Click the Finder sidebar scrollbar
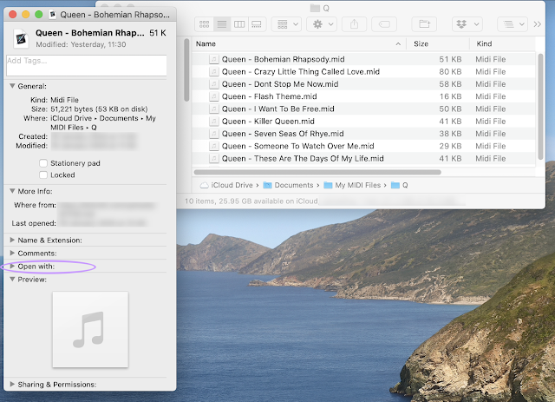Image resolution: width=555 pixels, height=402 pixels. (186, 70)
